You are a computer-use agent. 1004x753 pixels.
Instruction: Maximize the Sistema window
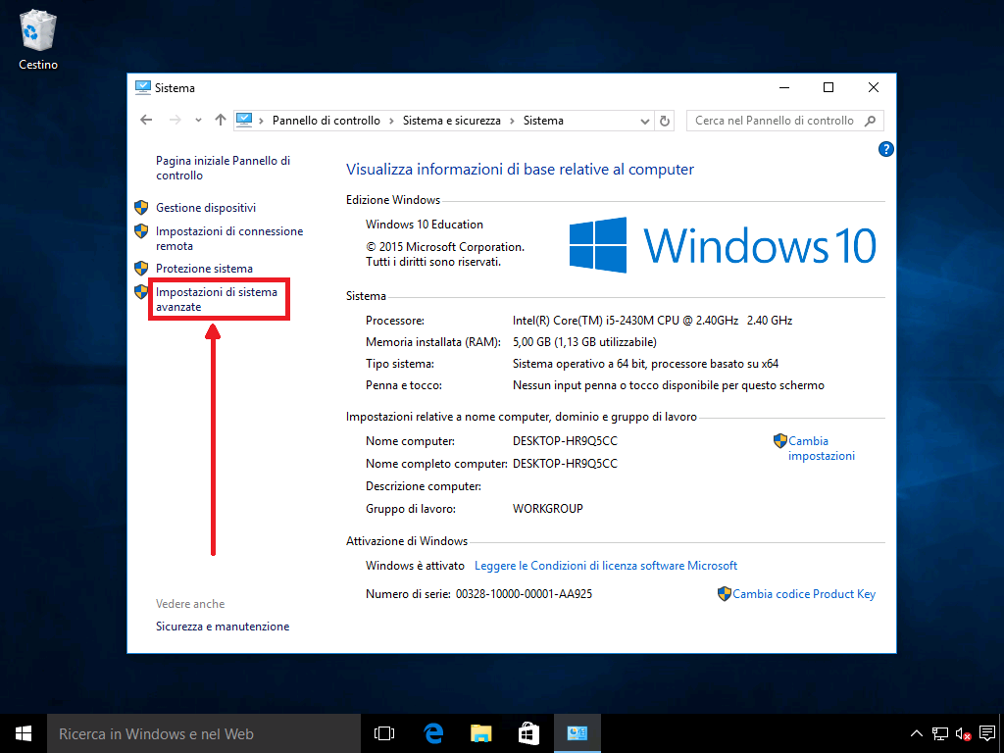tap(828, 87)
